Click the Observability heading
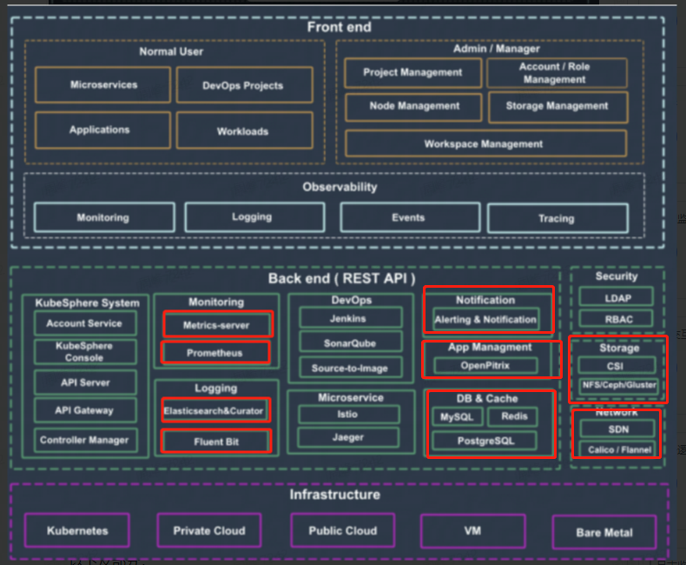This screenshot has height=565, width=686. 340,187
